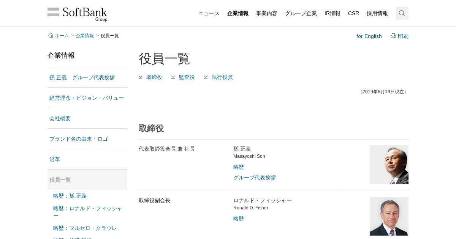This screenshot has height=239, width=456.
Task: Jump down to 執行役員 section anchor
Action: coord(218,77)
